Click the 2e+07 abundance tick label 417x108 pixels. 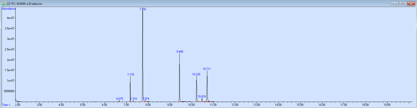[10, 60]
